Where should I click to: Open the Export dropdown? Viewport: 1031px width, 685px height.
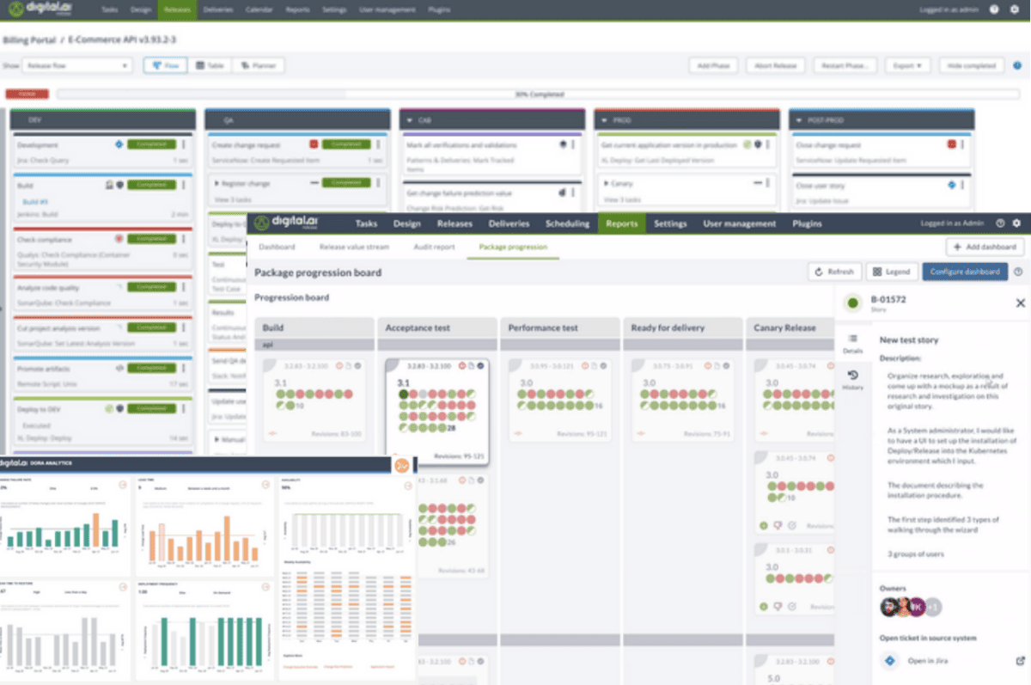coord(909,65)
